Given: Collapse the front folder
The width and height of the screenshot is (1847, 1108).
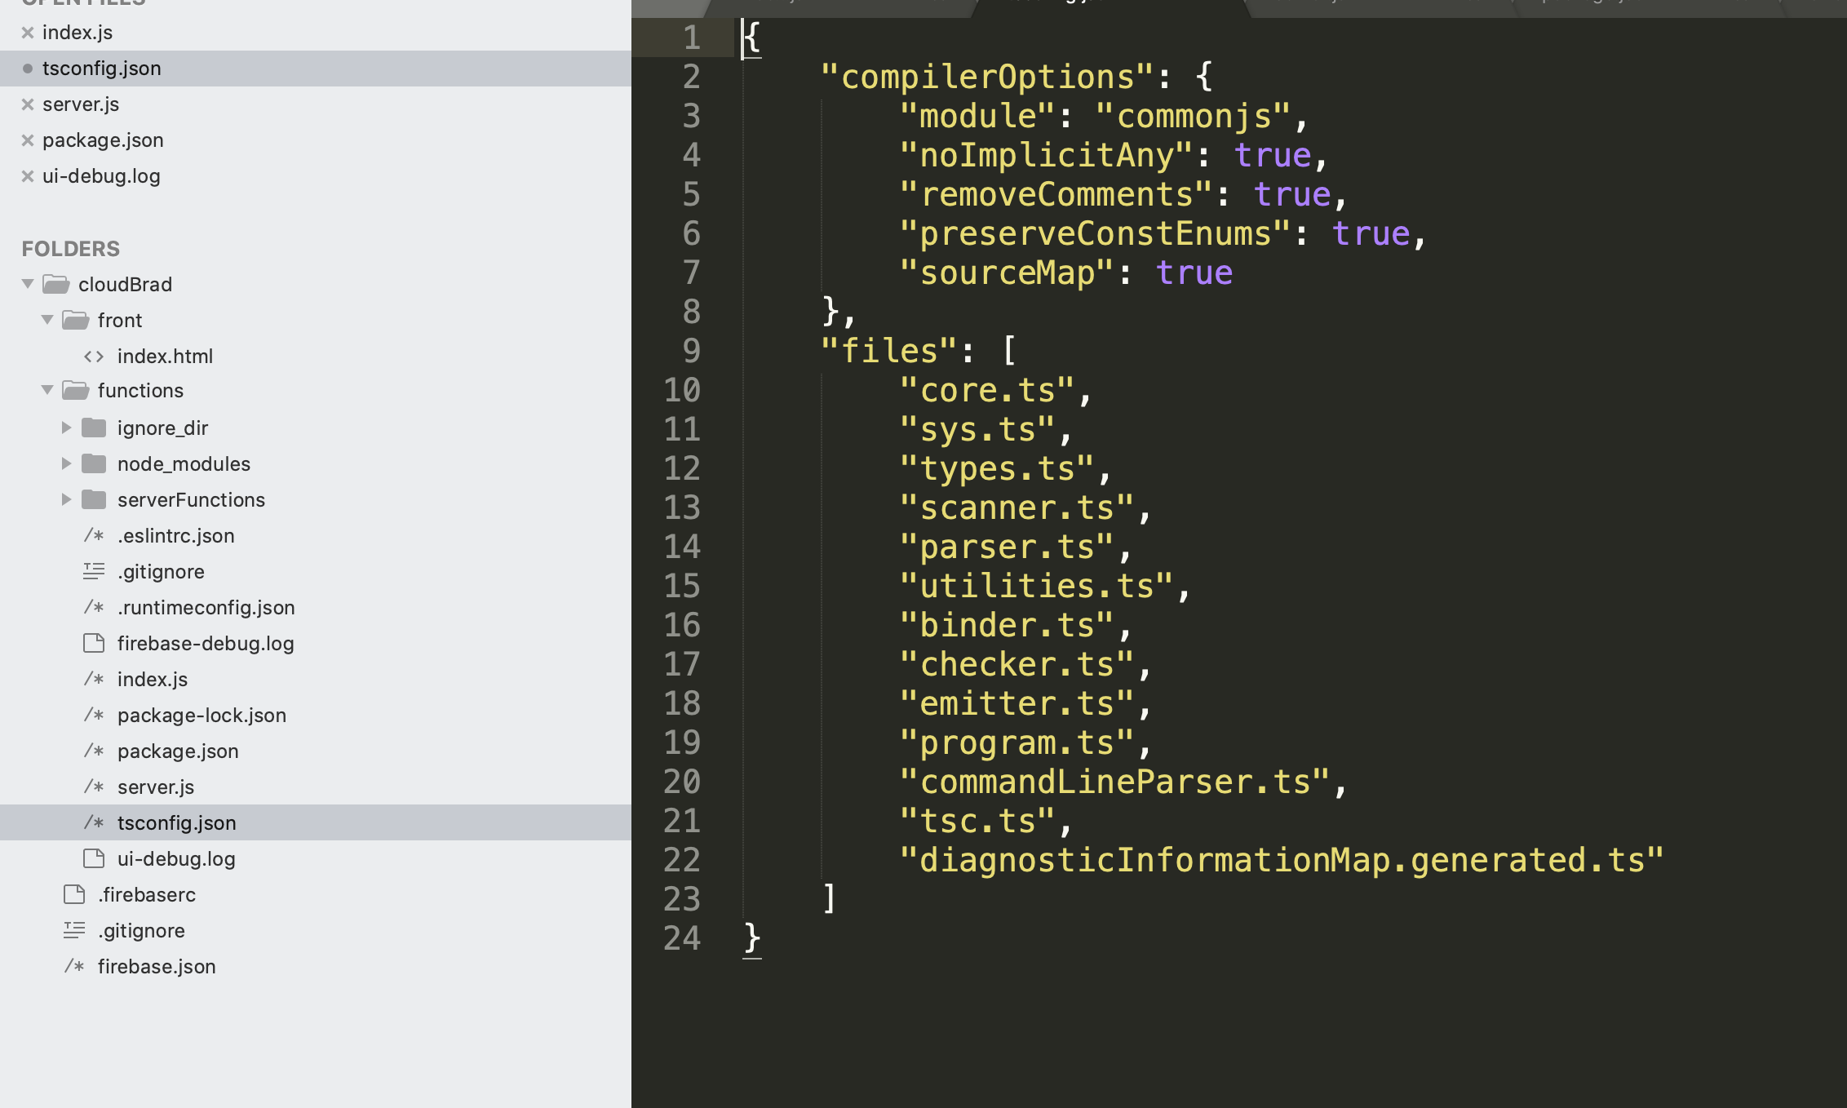Looking at the screenshot, I should pyautogui.click(x=47, y=320).
